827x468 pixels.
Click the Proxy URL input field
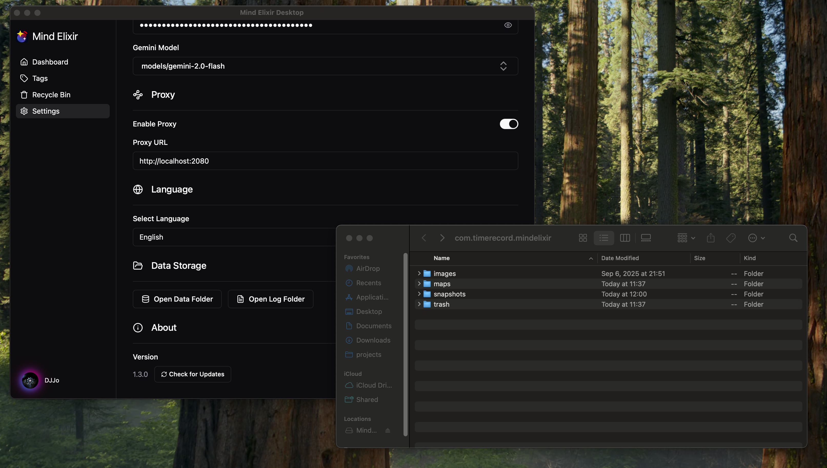click(x=325, y=161)
